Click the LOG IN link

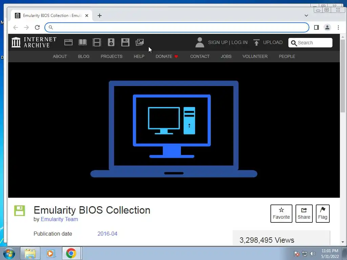[x=240, y=42]
